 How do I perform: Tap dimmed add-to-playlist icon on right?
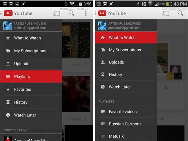click(166, 88)
